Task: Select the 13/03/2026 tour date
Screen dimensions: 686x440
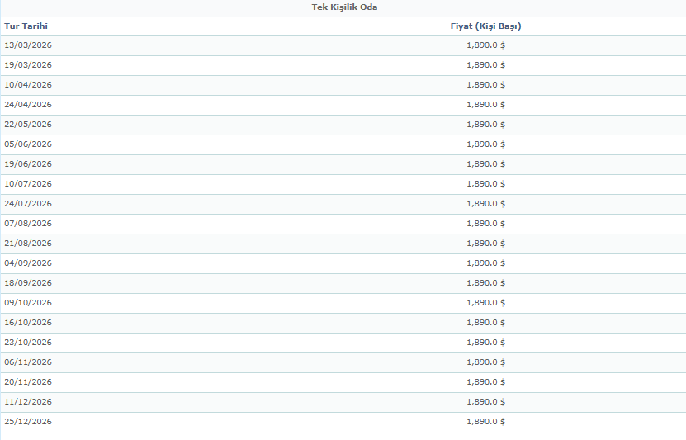Action: (x=28, y=45)
